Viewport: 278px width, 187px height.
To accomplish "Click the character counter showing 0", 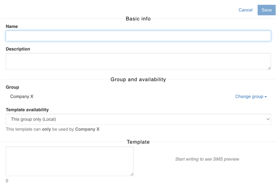I will click(x=7, y=181).
